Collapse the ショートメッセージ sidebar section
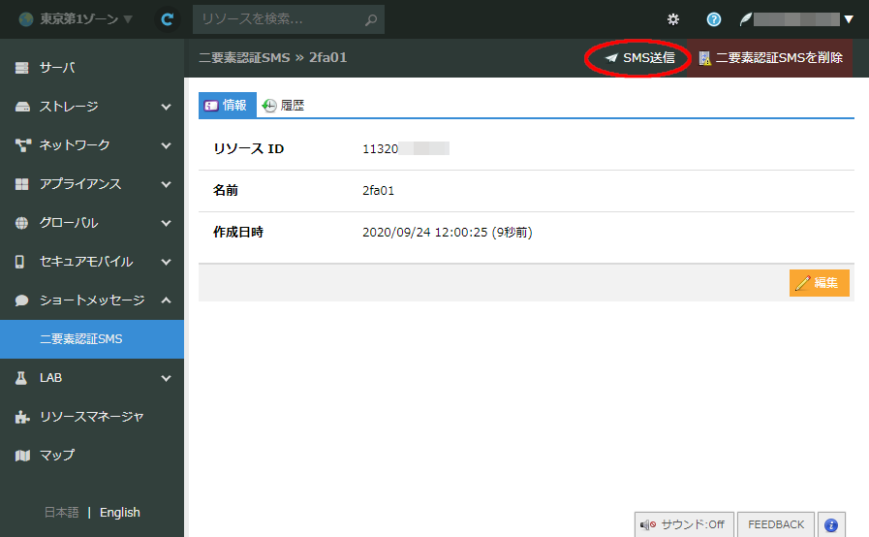The width and height of the screenshot is (869, 537). tap(92, 300)
